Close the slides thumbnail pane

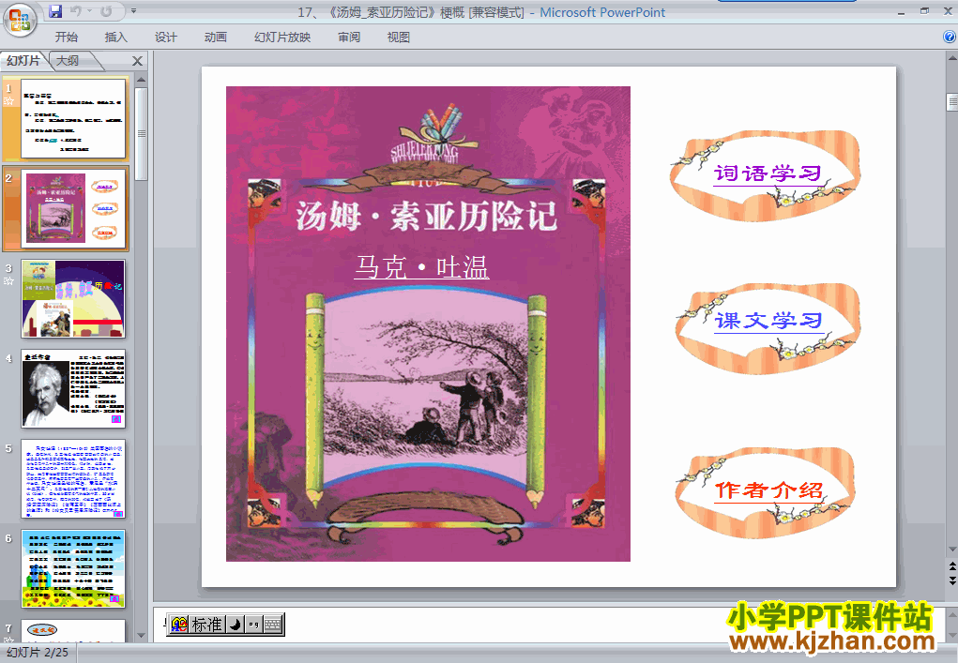[x=138, y=61]
